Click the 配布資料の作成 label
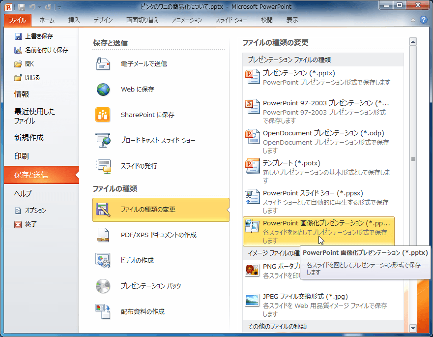The width and height of the screenshot is (433, 337). [143, 311]
